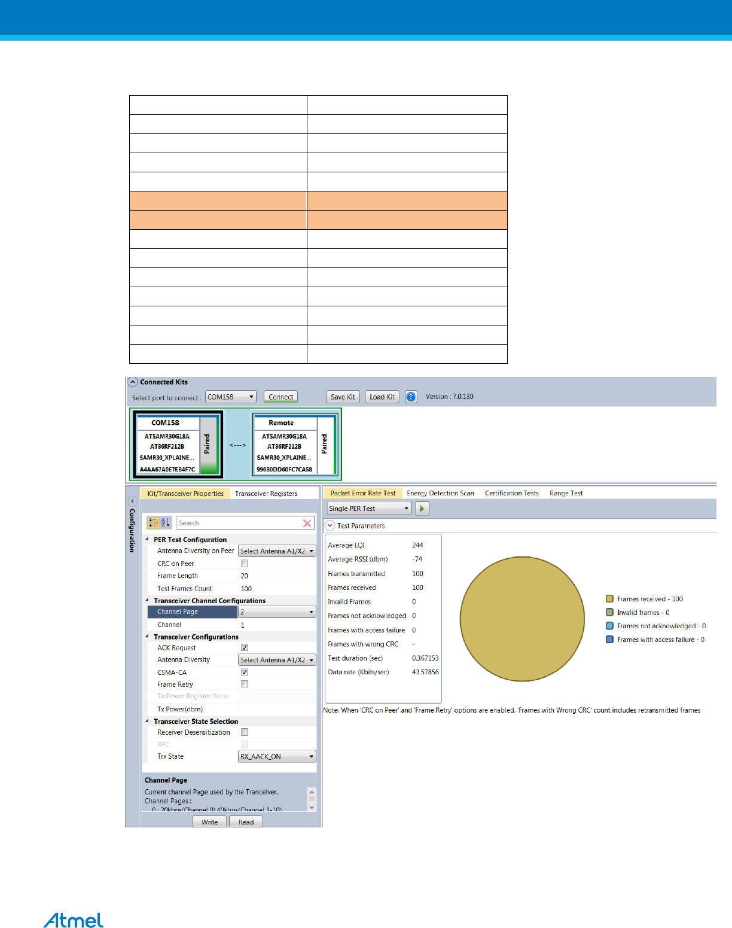Uncheck the CSMA-CA checkbox
This screenshot has width=732, height=928.
coord(245,673)
